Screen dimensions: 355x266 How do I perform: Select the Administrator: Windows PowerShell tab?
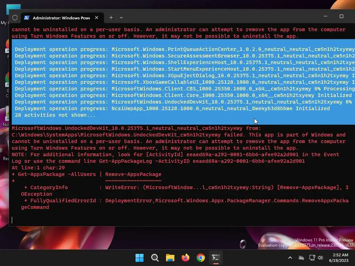pos(62,18)
